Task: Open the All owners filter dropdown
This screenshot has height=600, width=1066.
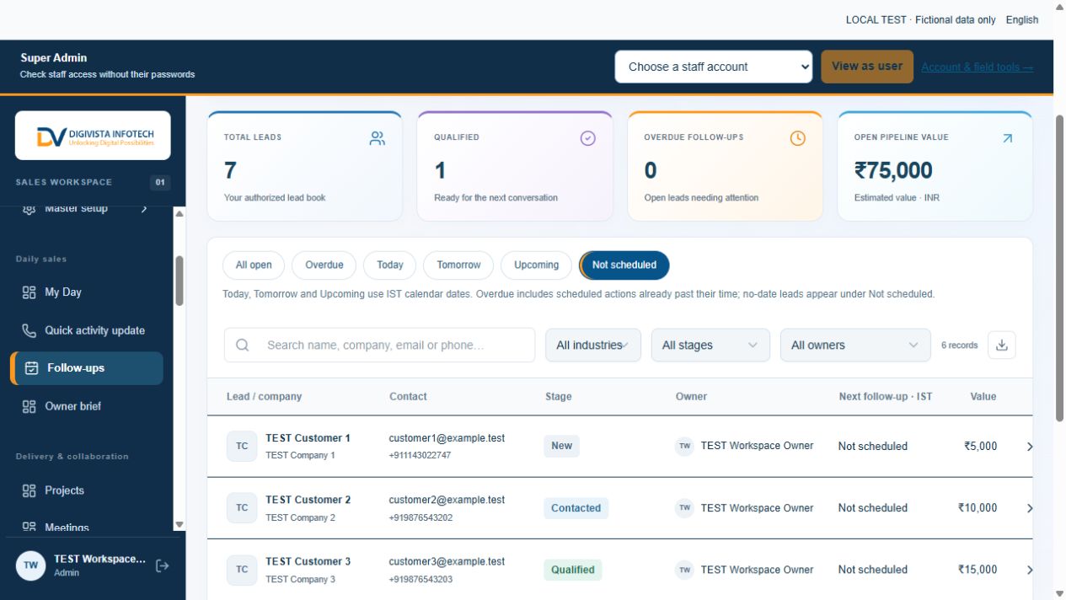Action: 855,345
